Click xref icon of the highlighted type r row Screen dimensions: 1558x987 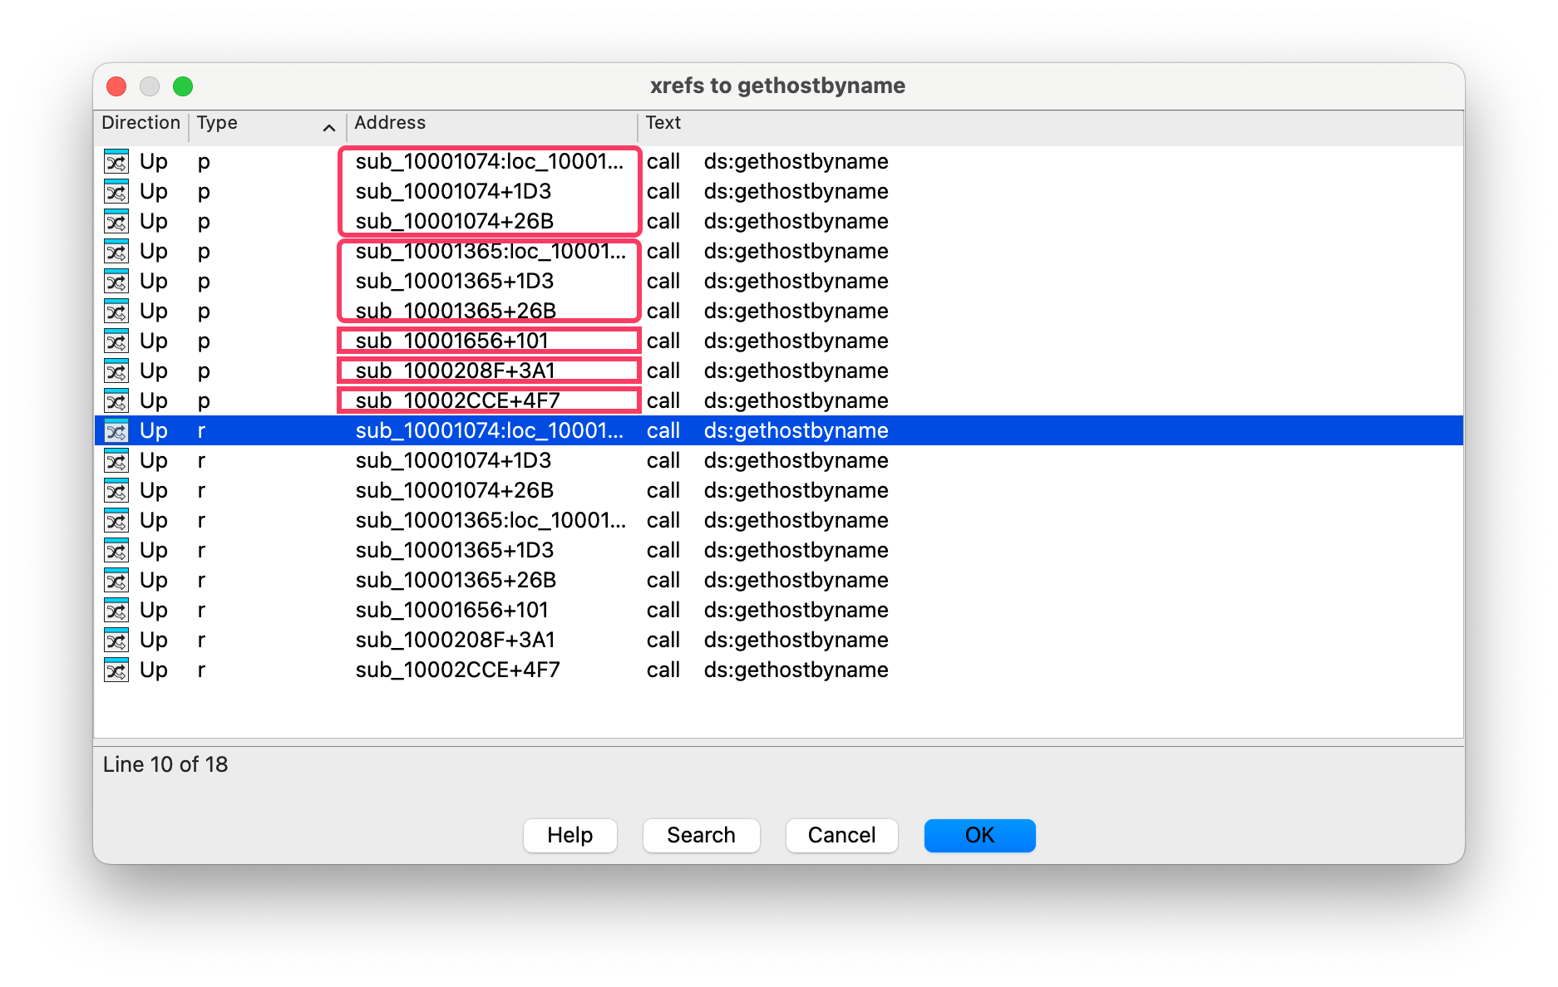pyautogui.click(x=116, y=430)
